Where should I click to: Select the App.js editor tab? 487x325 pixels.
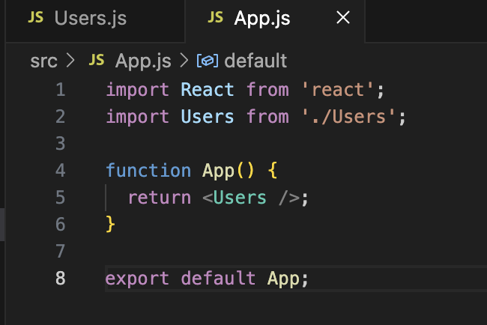(x=275, y=20)
